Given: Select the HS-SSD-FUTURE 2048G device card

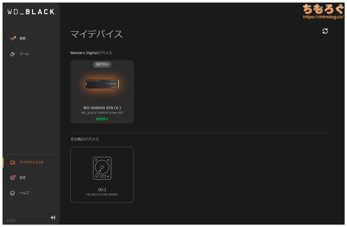Looking at the screenshot, I should [102, 175].
